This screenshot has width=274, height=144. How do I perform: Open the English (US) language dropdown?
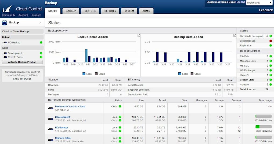(x=259, y=3)
